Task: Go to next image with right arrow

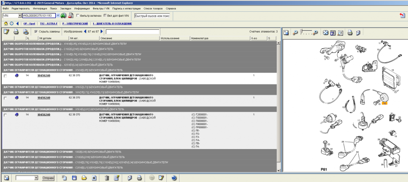Action: [102, 31]
